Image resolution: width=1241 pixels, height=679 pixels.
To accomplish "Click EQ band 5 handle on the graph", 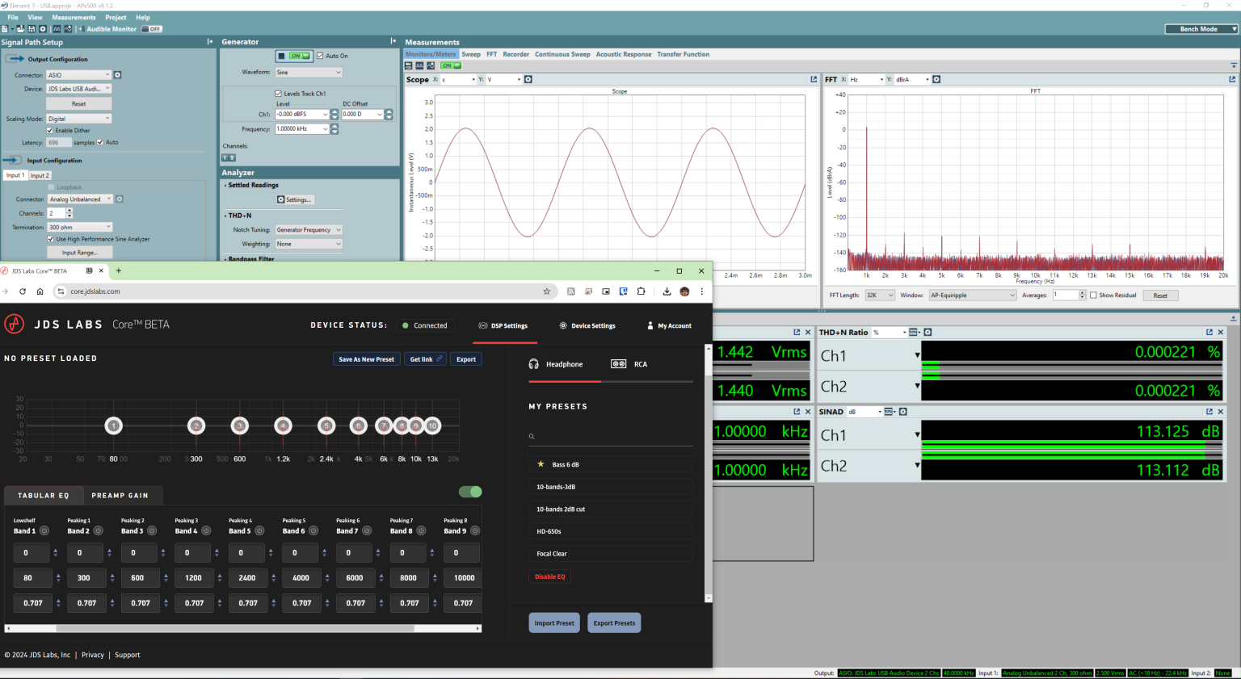I will (x=326, y=425).
